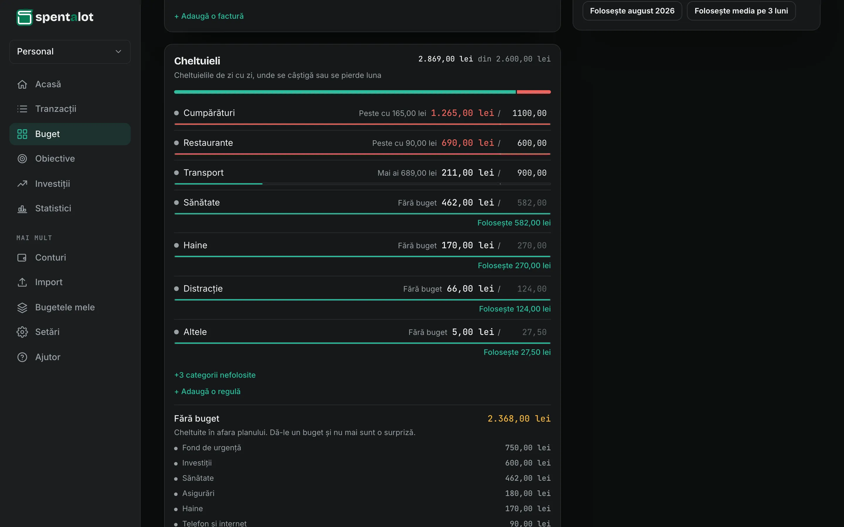The image size is (844, 527).
Task: Click the Acasă home icon
Action: click(x=22, y=84)
